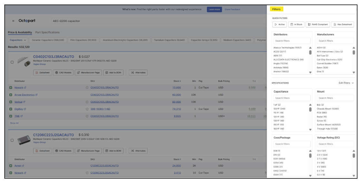This screenshot has height=182, width=361.
Task: Click the info icon next to DigiKey SKU 399-19363-1-ND
Action: point(87,109)
